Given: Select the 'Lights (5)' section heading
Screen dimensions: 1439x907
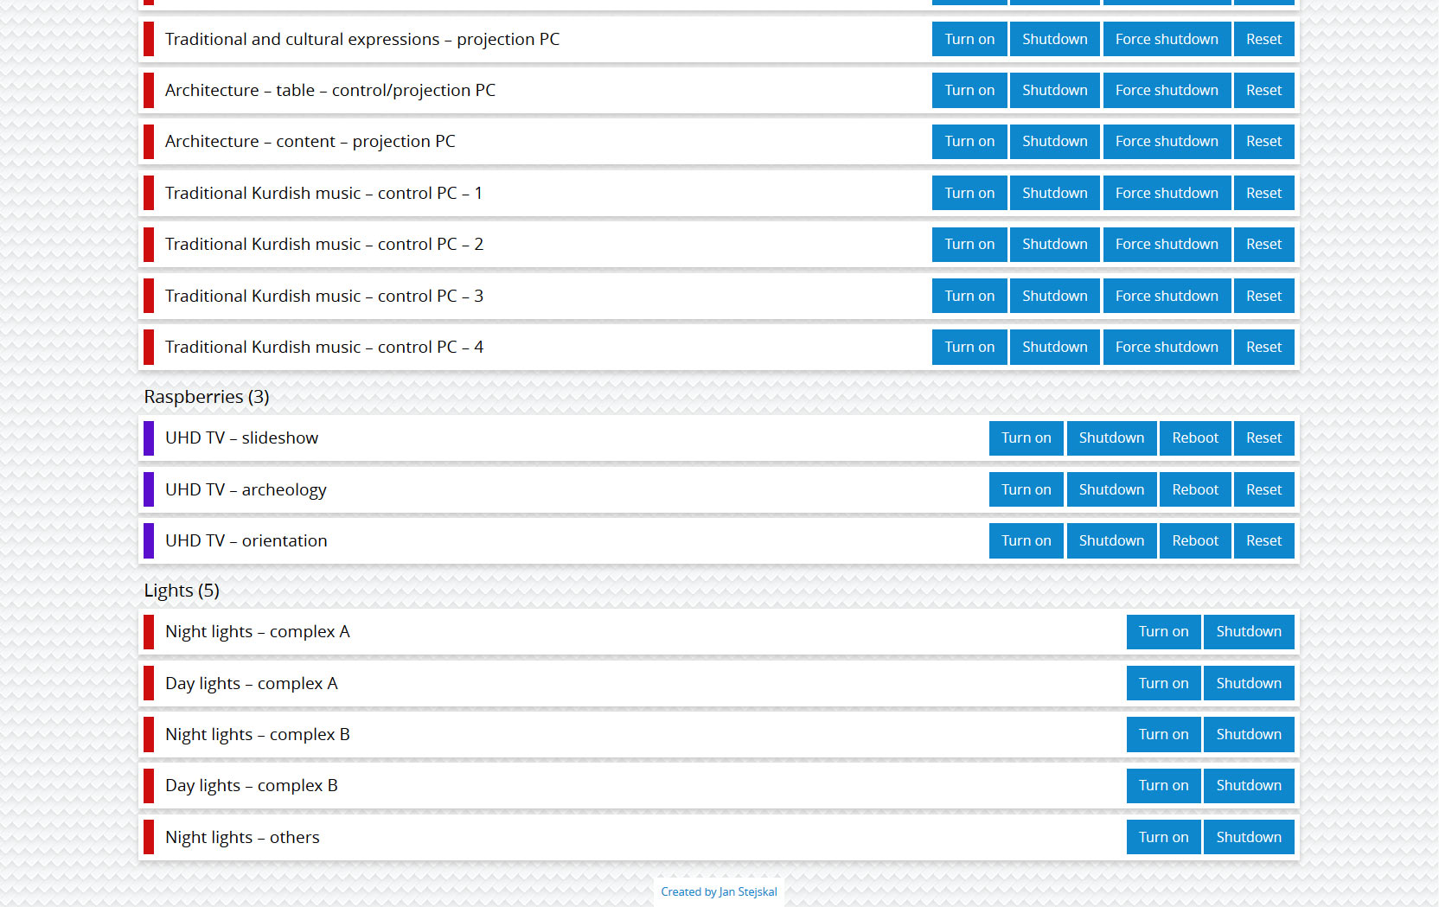Looking at the screenshot, I should pos(182,591).
